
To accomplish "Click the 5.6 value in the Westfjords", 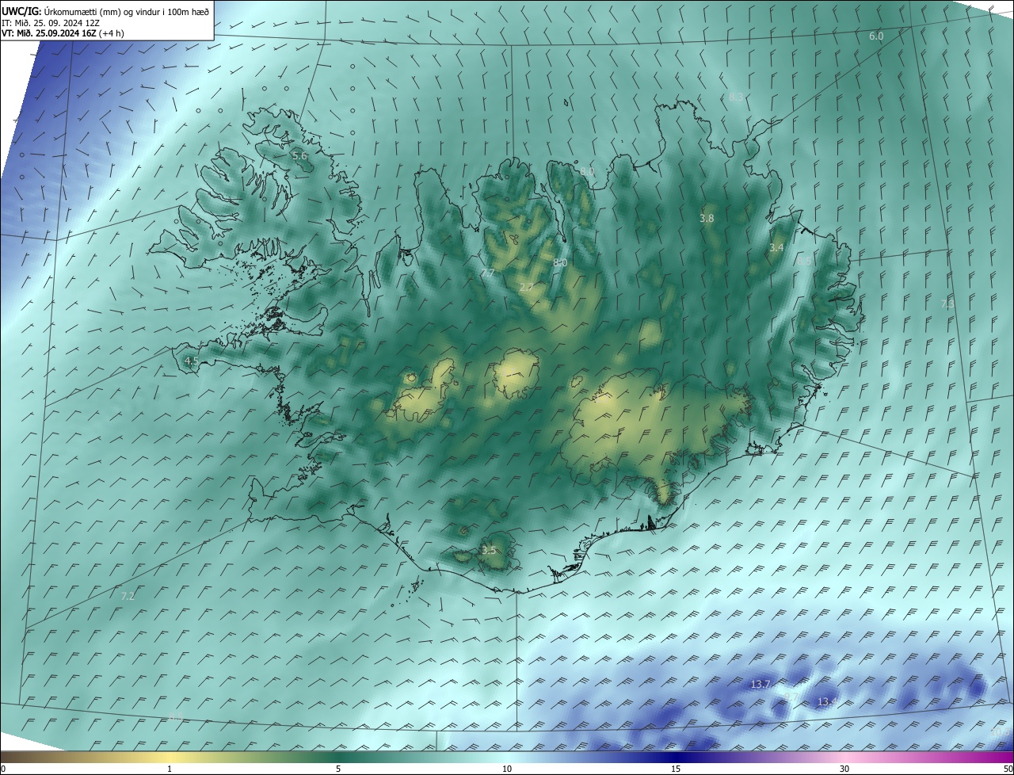I will coord(299,156).
